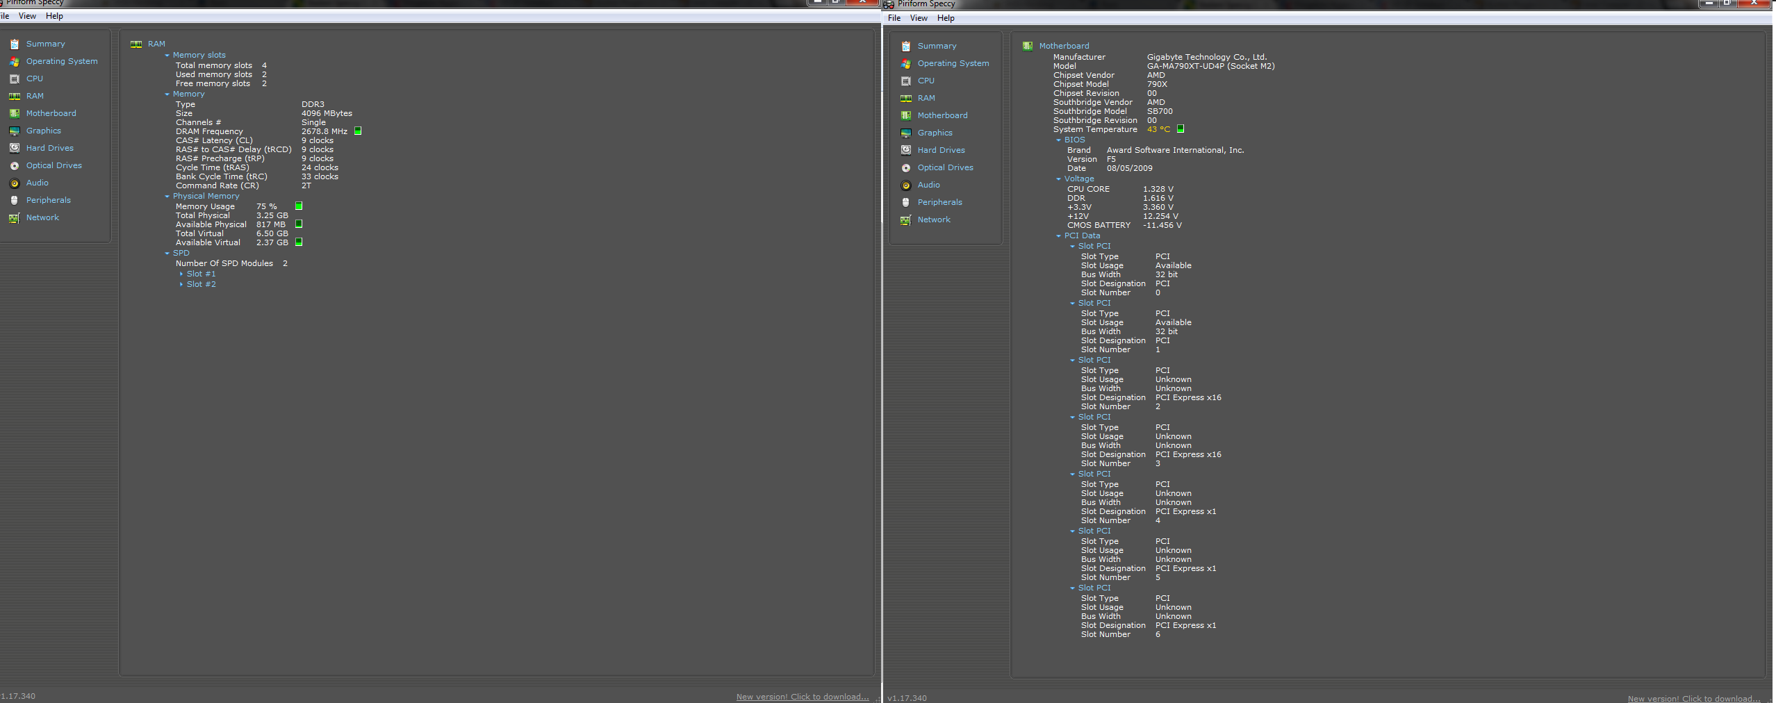Viewport: 1776px width, 703px height.
Task: Click the GA-MA790XT-UD4P model value
Action: [x=1211, y=66]
